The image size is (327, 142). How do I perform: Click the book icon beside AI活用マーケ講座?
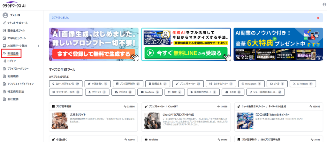coord(4,46)
